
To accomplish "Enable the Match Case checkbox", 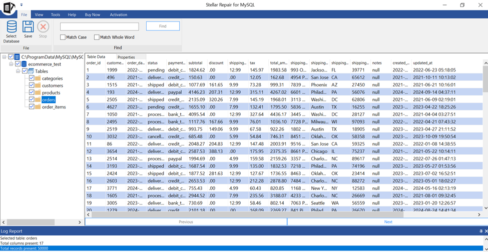I will (63, 37).
